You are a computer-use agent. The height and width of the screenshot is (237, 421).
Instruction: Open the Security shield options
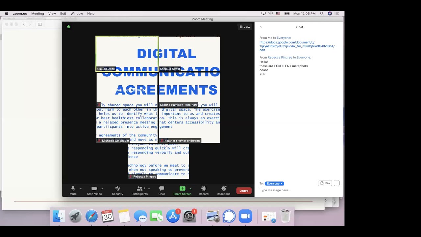click(x=117, y=191)
